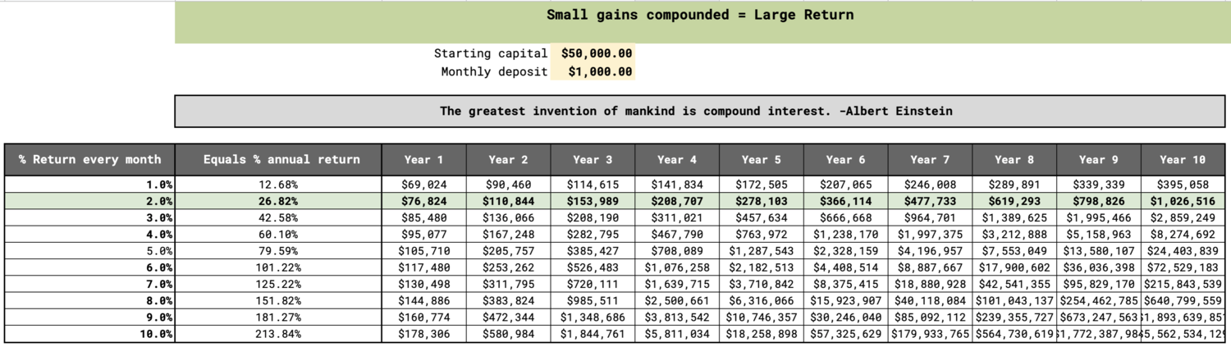
Task: Click the $311,795 cell in Year 2
Action: pyautogui.click(x=508, y=284)
